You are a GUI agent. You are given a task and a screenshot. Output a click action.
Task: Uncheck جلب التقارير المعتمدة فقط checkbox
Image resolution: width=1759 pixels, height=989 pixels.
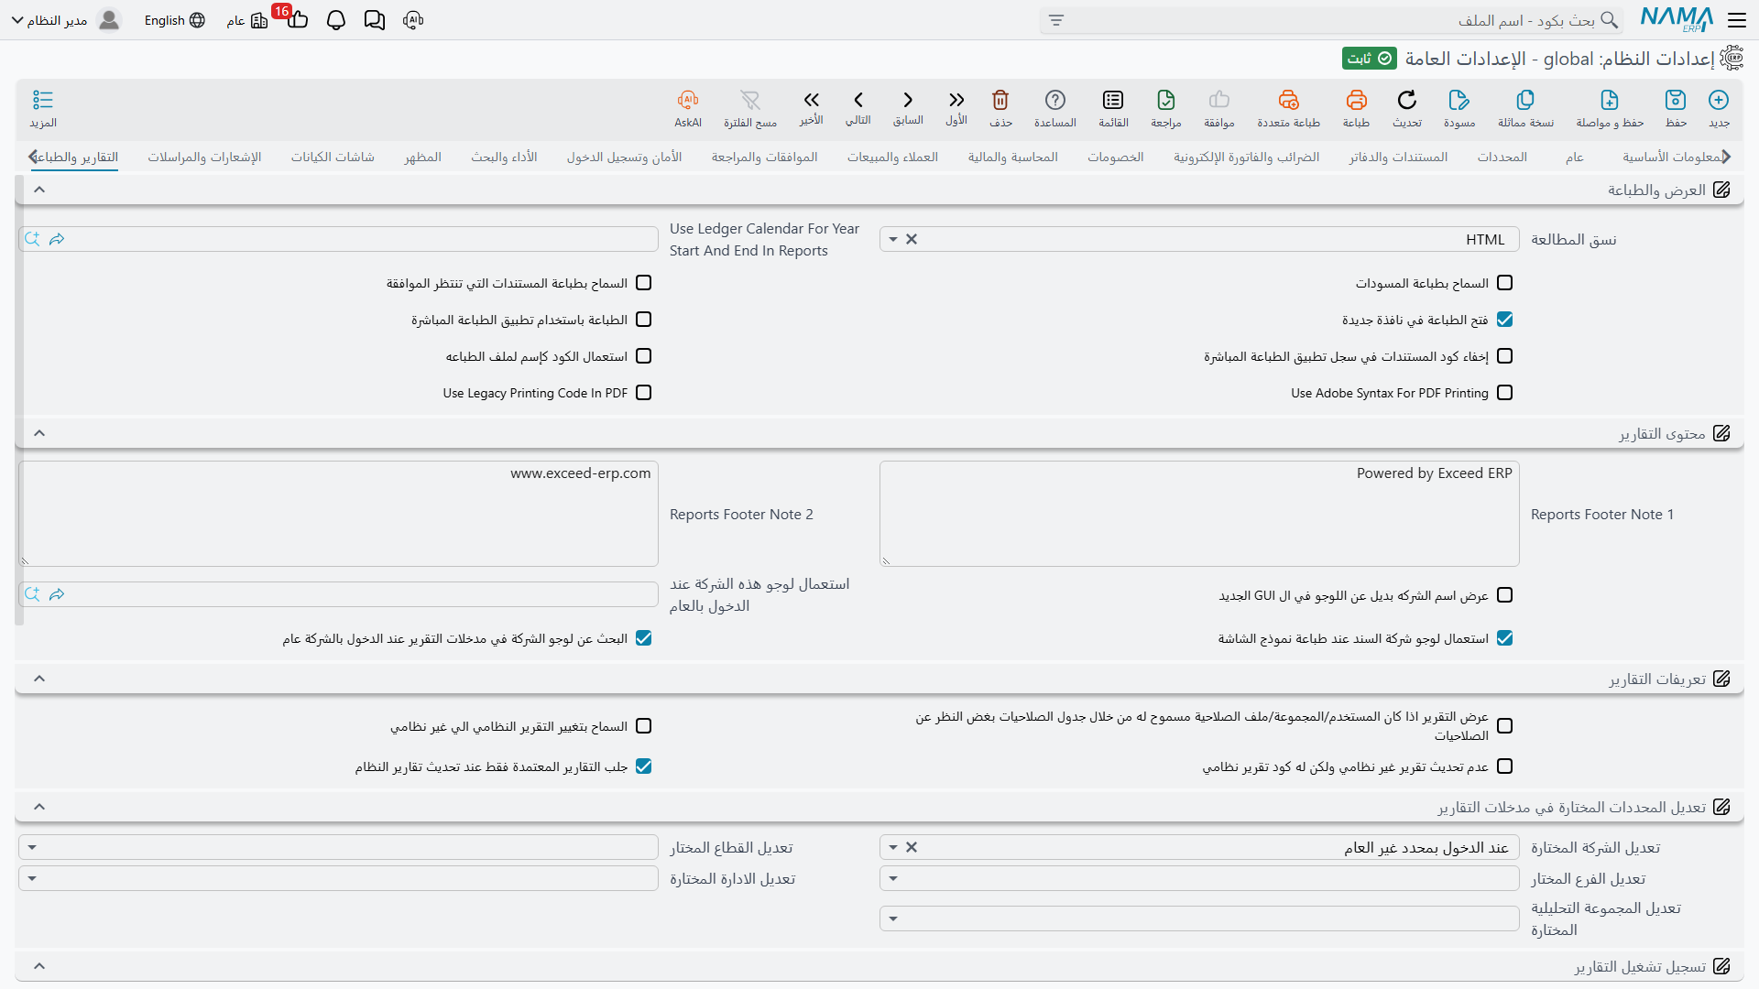pyautogui.click(x=644, y=766)
